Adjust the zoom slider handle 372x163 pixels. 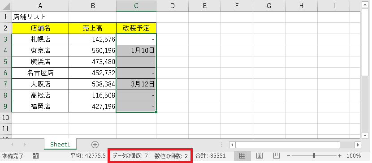[314, 156]
